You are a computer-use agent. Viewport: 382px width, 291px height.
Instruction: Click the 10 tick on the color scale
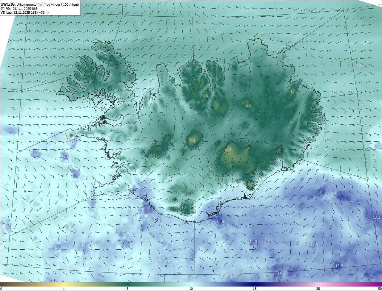point(191,289)
